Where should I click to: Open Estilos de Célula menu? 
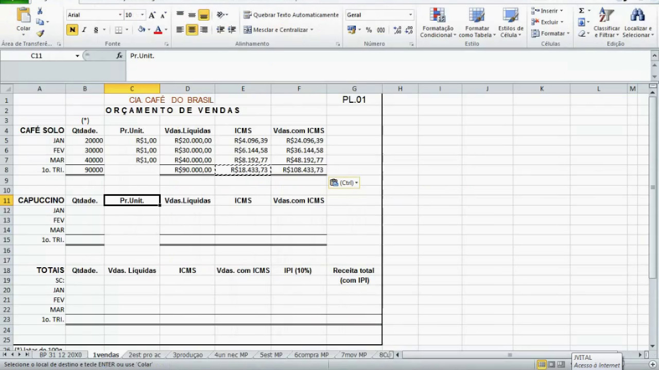coord(511,23)
